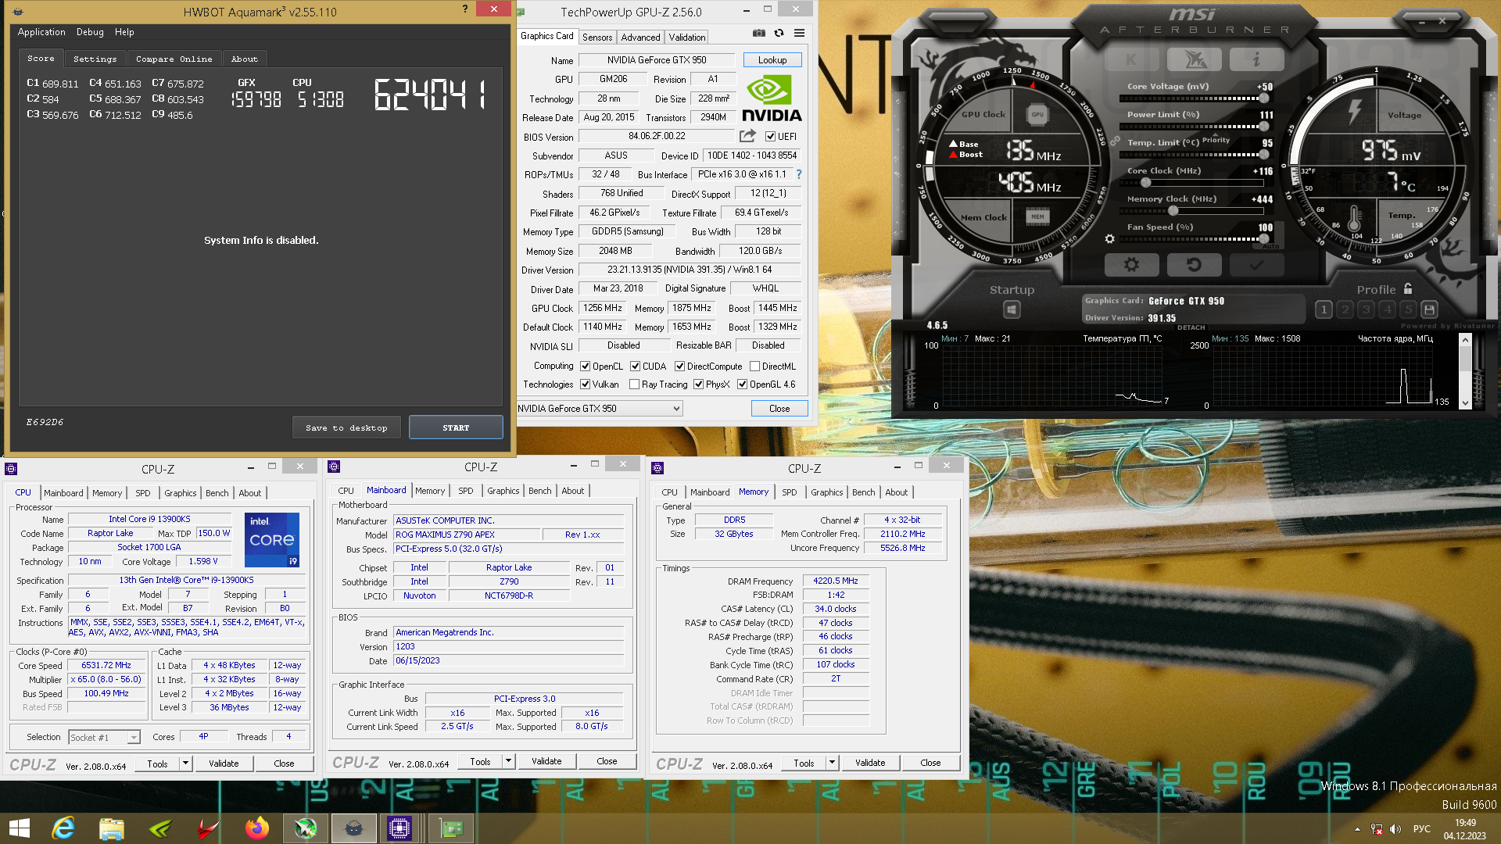Image resolution: width=1501 pixels, height=844 pixels.
Task: Click START button in Aquamark
Action: (456, 427)
